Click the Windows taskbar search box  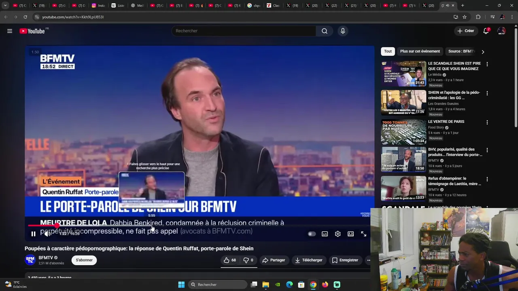click(x=218, y=285)
